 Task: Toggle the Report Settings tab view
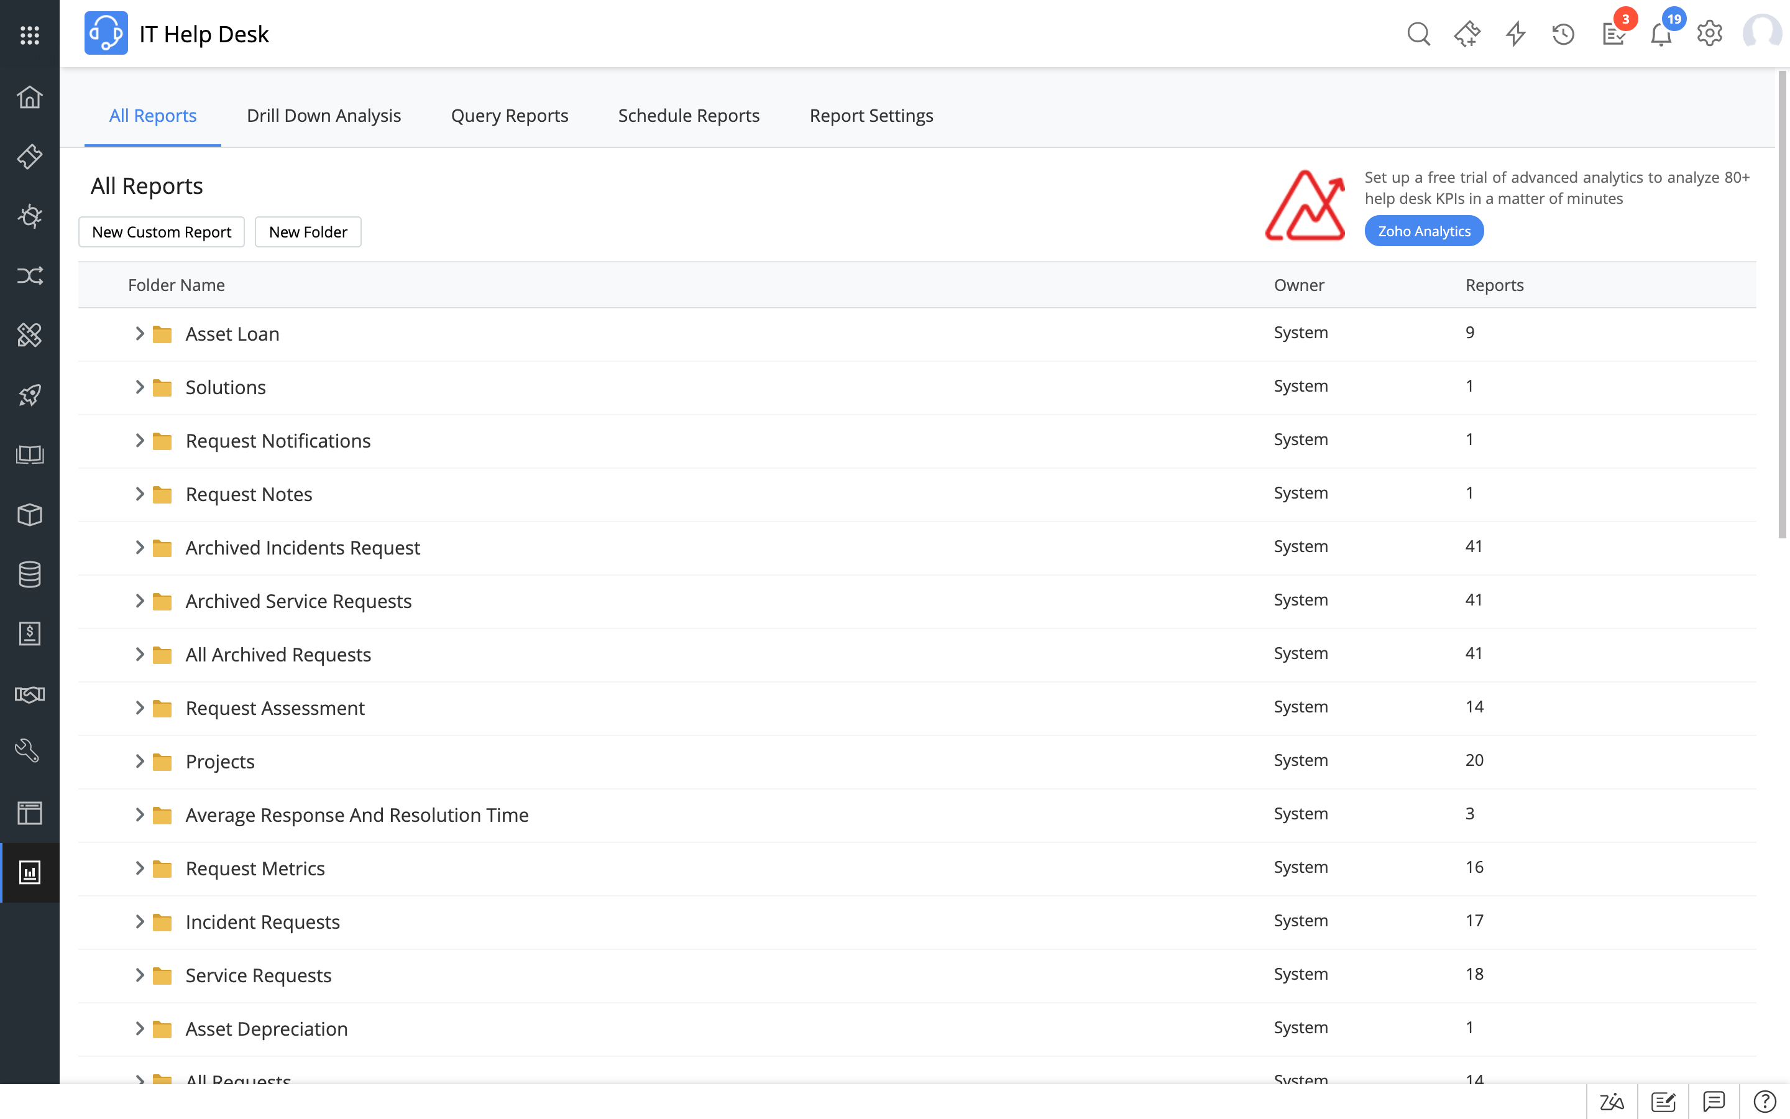871,116
